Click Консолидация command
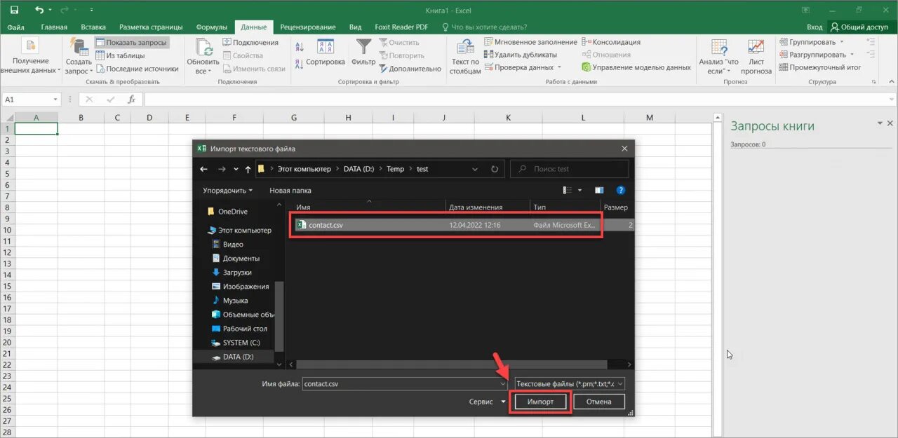 [x=610, y=42]
